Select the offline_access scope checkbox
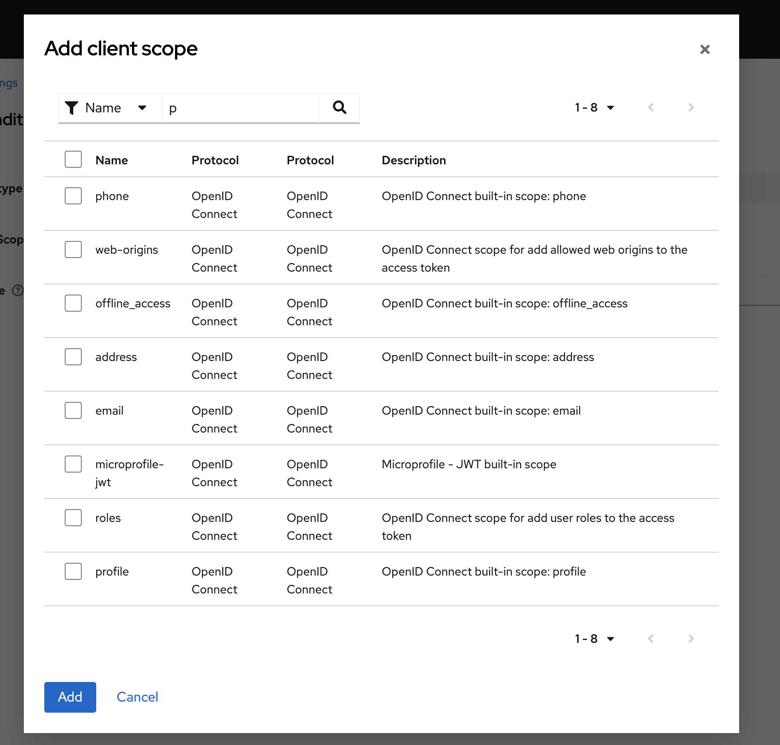 [x=73, y=303]
